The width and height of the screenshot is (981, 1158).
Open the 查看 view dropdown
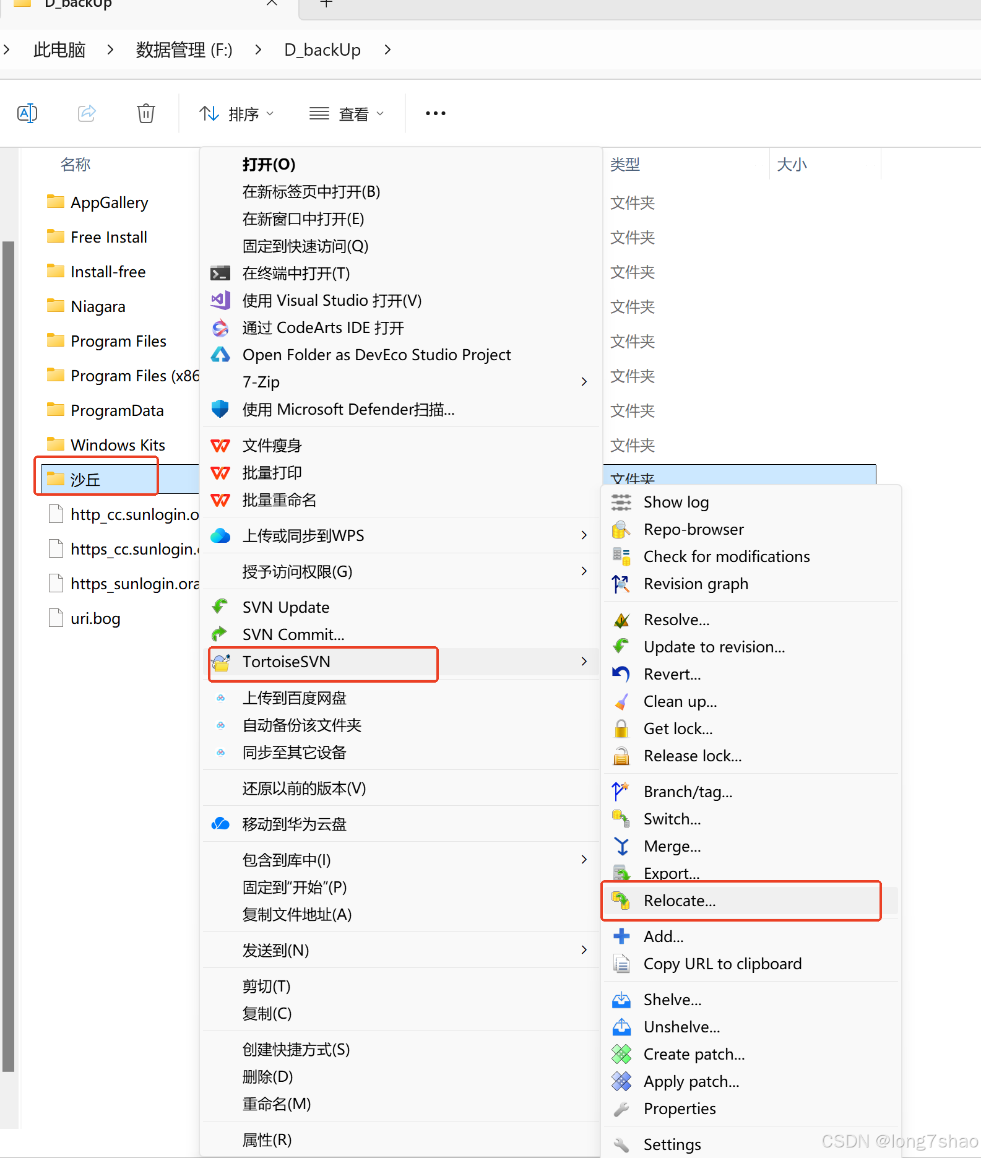[x=347, y=114]
